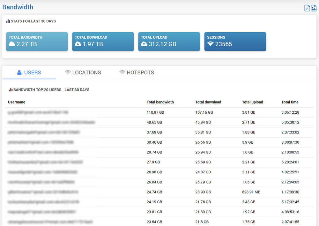The height and width of the screenshot is (226, 319).
Task: Click the wifi icon in Sessions card
Action: [210, 44]
